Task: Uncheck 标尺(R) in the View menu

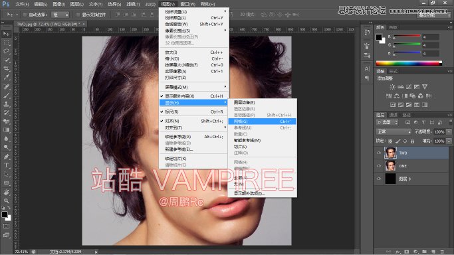Action: click(x=193, y=112)
